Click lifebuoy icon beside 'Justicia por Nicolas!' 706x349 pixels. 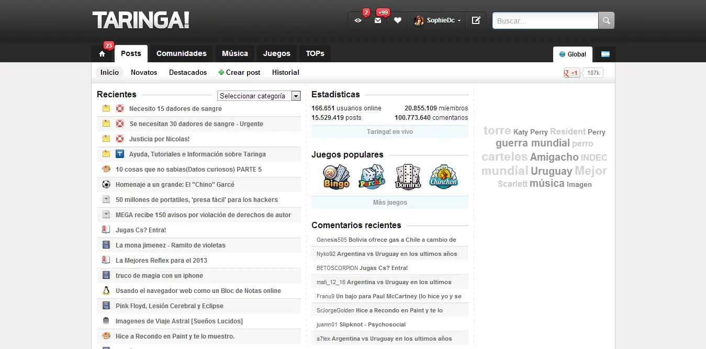pos(119,139)
